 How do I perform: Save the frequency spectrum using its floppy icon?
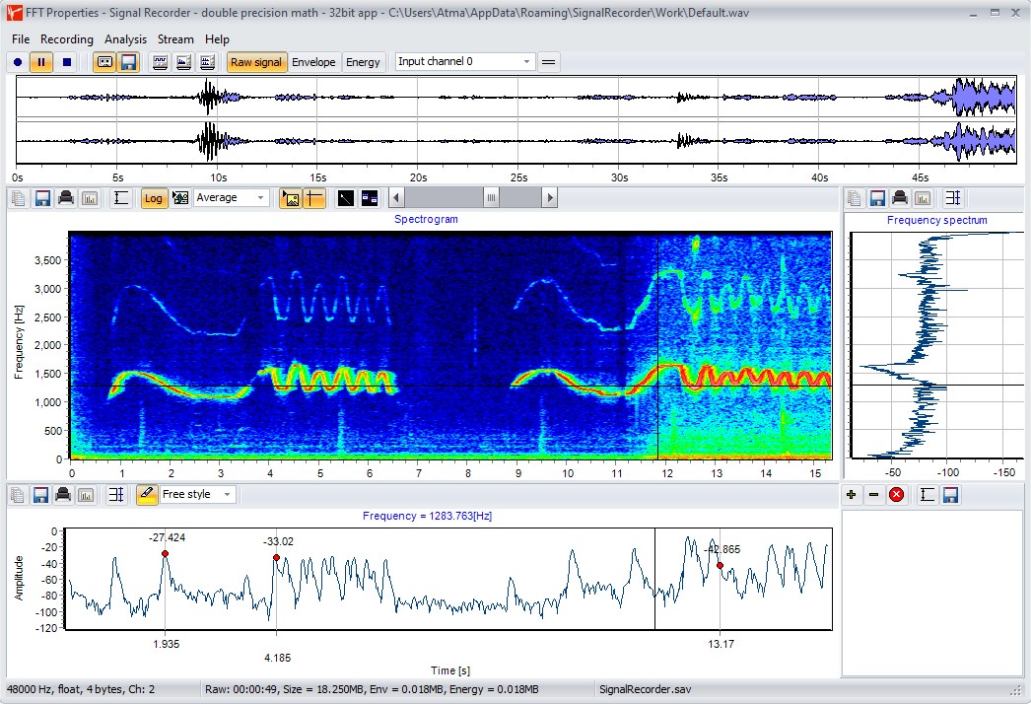[x=878, y=198]
